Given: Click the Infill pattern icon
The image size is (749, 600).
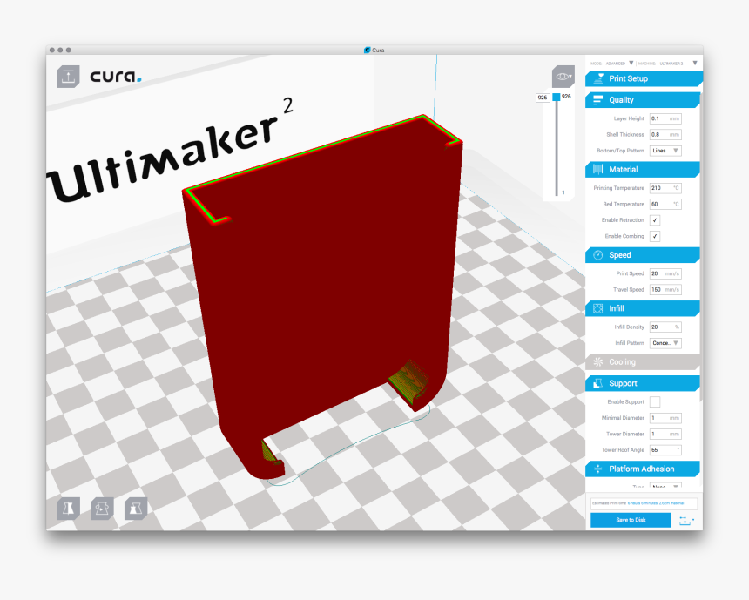Looking at the screenshot, I should (598, 308).
